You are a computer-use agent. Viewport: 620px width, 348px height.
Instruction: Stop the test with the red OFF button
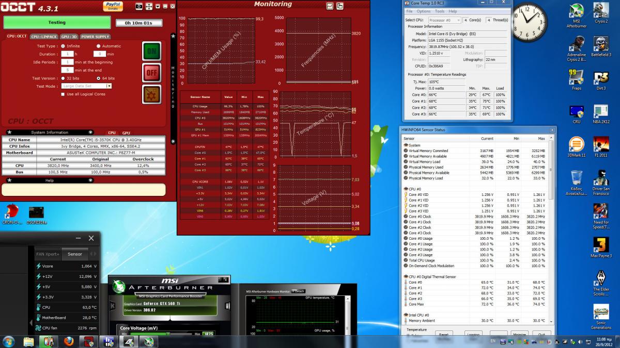click(x=151, y=73)
